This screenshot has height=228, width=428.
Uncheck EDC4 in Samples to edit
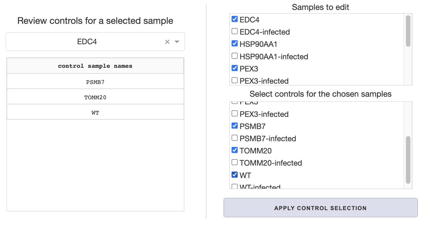(x=234, y=19)
